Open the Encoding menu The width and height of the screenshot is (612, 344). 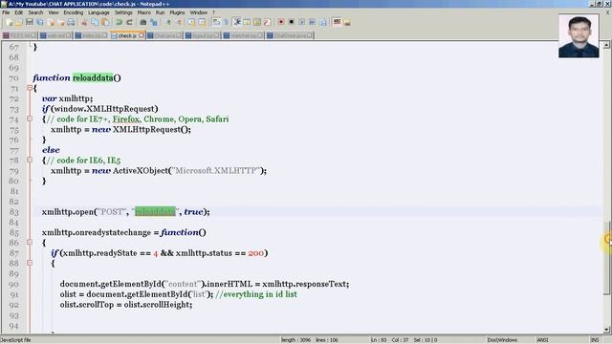pyautogui.click(x=74, y=12)
